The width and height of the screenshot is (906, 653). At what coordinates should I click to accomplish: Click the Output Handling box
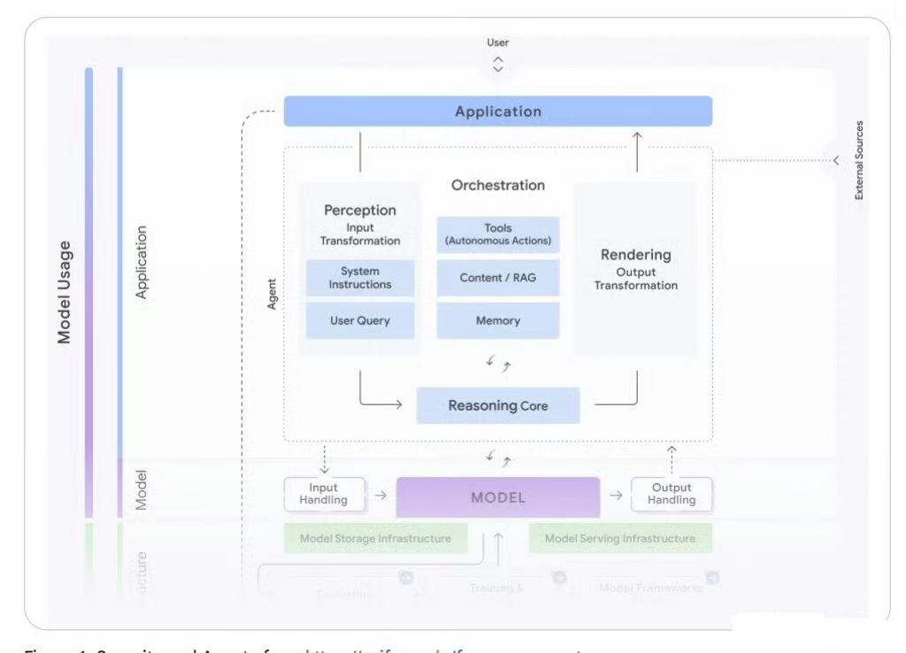click(x=672, y=494)
